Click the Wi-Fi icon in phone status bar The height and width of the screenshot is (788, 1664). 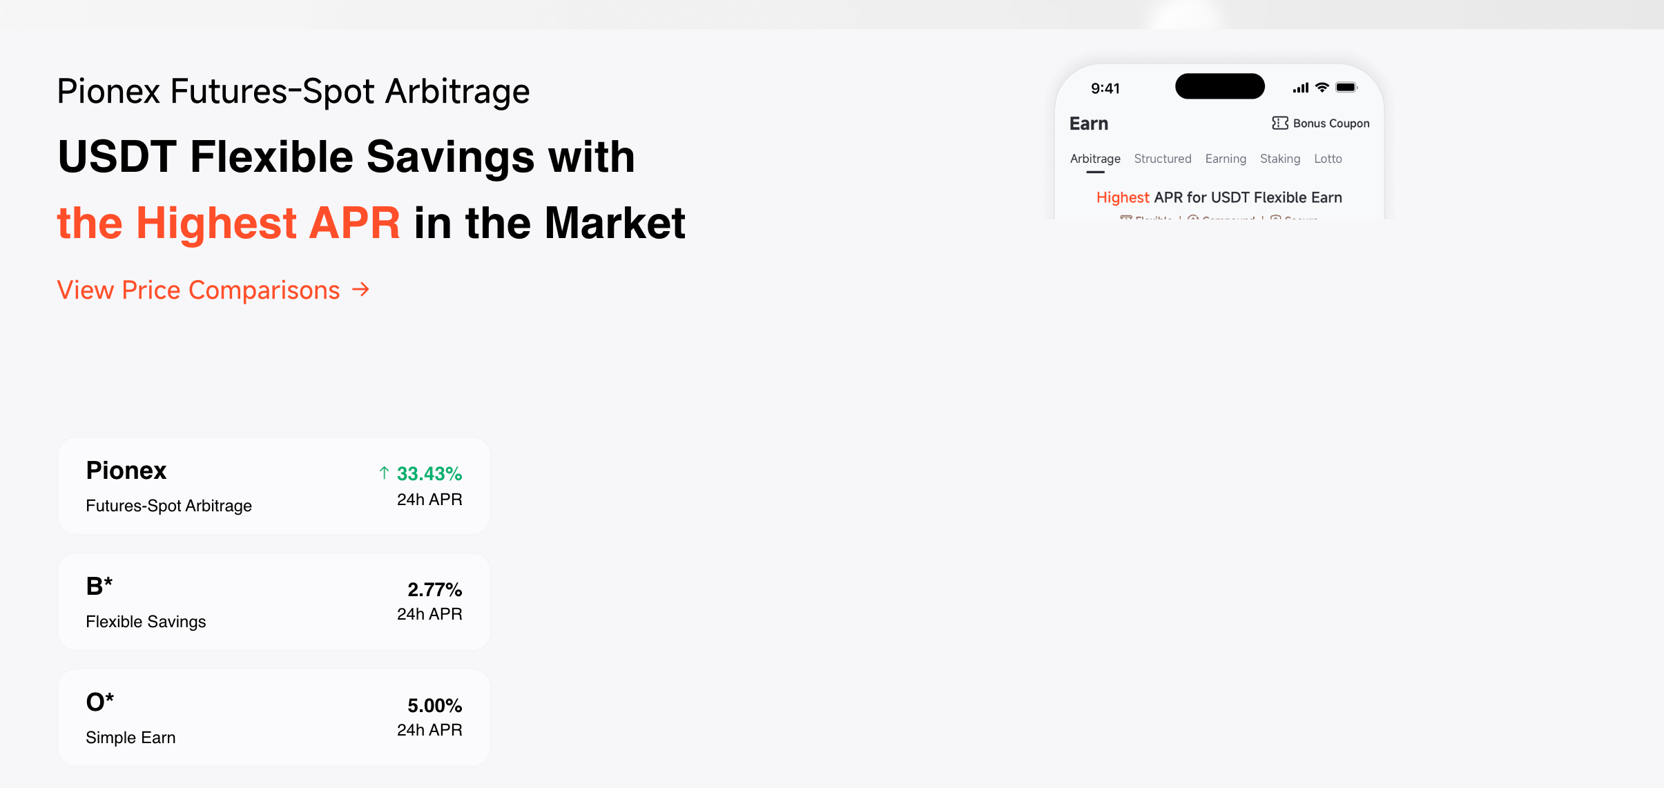(1322, 88)
